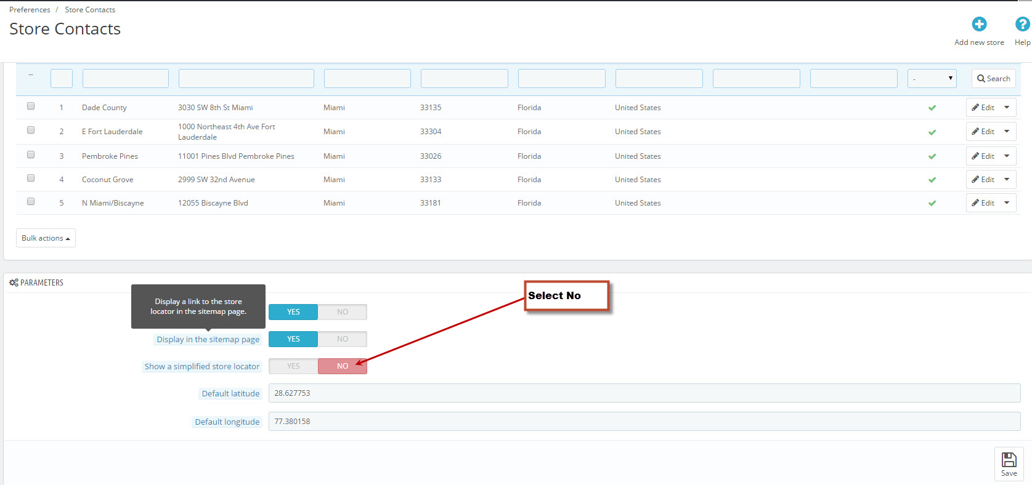Set Display in the sitemap page to NO
The width and height of the screenshot is (1032, 485).
click(x=342, y=339)
